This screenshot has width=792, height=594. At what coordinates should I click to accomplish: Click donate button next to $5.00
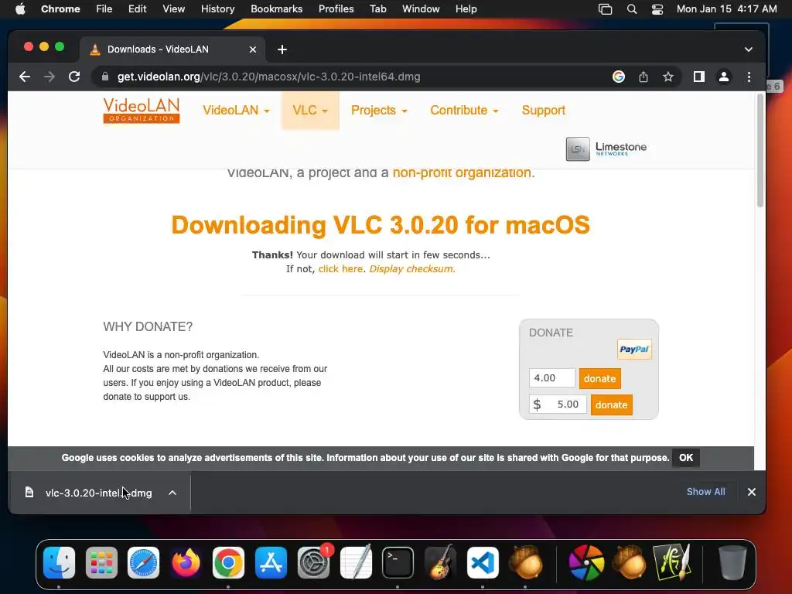[611, 405]
